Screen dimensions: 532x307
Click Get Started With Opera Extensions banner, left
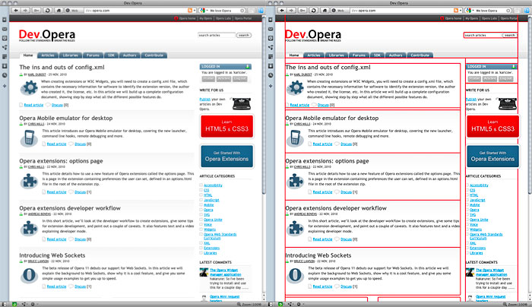226,156
